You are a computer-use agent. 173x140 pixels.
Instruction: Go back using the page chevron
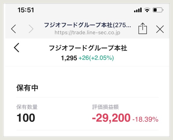pyautogui.click(x=16, y=47)
